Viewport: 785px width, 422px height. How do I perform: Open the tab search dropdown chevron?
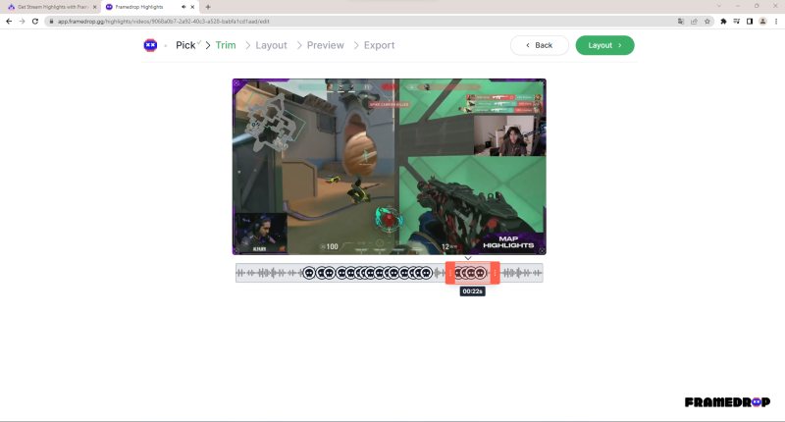click(719, 6)
